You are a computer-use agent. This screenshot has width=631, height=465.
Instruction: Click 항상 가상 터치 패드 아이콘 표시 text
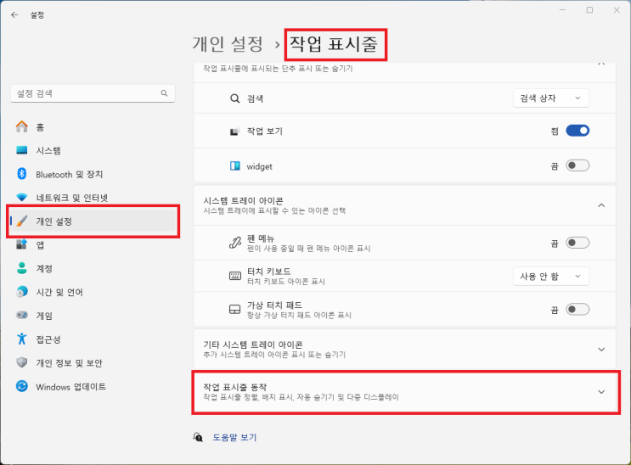point(299,315)
